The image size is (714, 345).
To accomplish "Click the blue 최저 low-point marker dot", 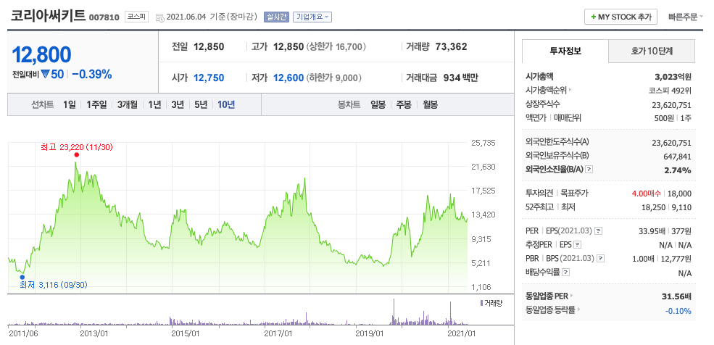I will [22, 277].
